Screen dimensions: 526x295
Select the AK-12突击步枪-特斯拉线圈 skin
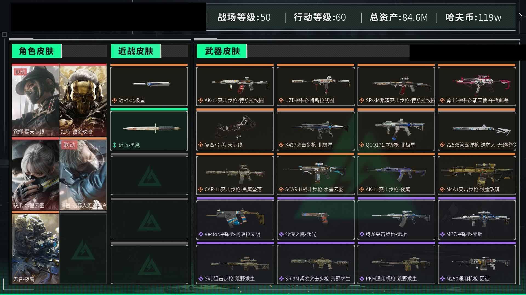(x=235, y=86)
